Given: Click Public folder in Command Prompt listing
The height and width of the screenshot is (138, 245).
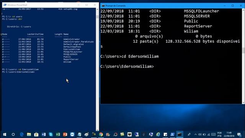Looking at the screenshot, I should 191,21.
